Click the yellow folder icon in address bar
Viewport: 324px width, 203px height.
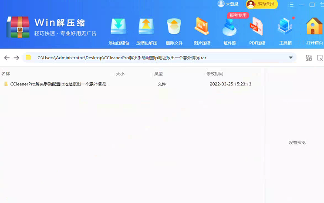(28, 57)
